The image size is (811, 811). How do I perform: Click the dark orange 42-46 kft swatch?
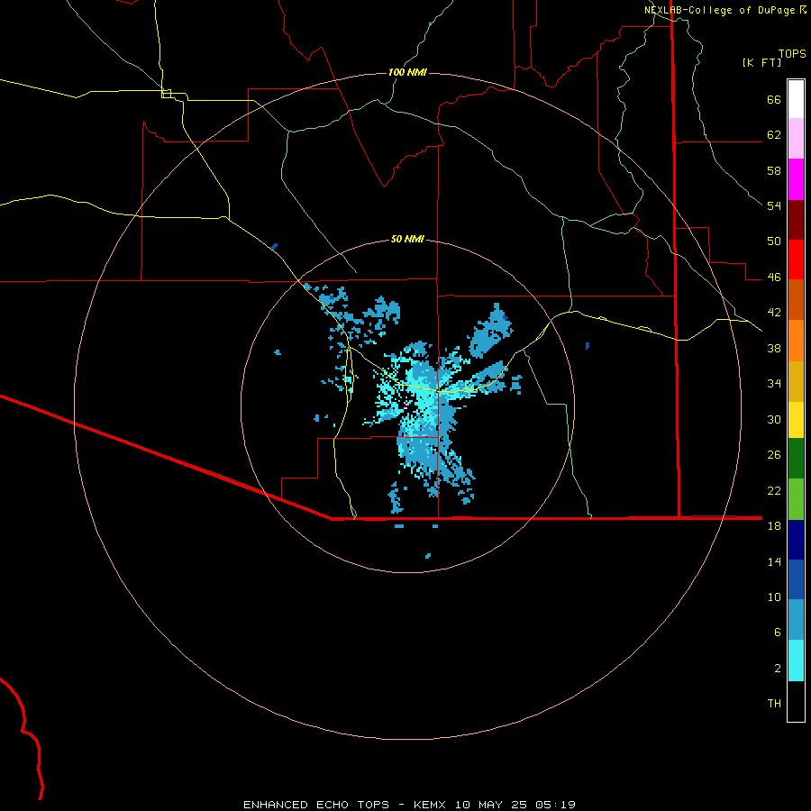[x=796, y=299]
